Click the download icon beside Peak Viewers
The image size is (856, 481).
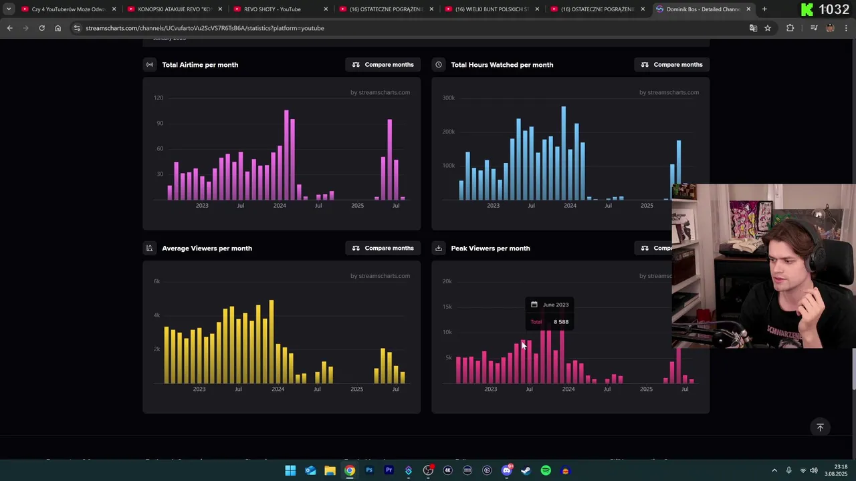click(x=439, y=249)
